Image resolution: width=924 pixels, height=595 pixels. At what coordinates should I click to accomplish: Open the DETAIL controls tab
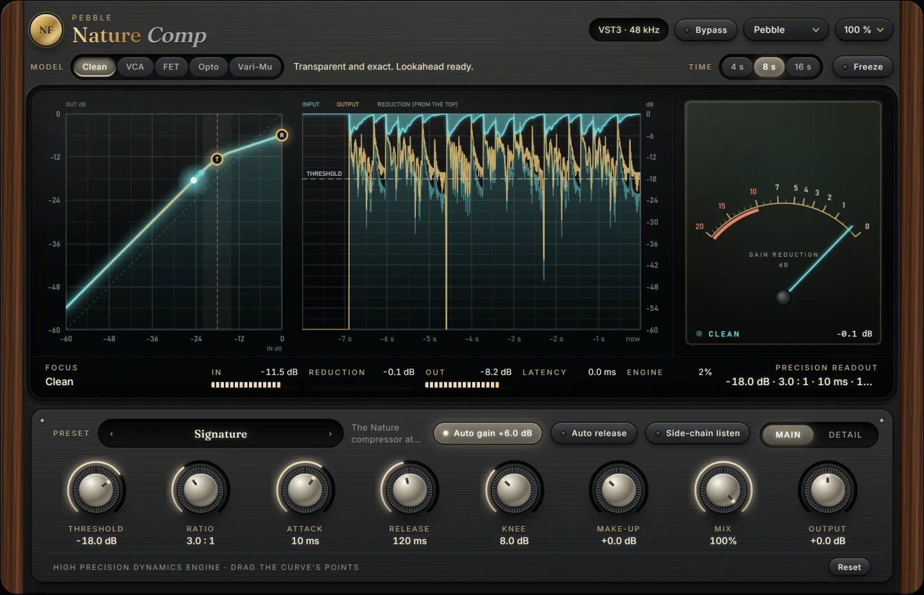pos(845,435)
